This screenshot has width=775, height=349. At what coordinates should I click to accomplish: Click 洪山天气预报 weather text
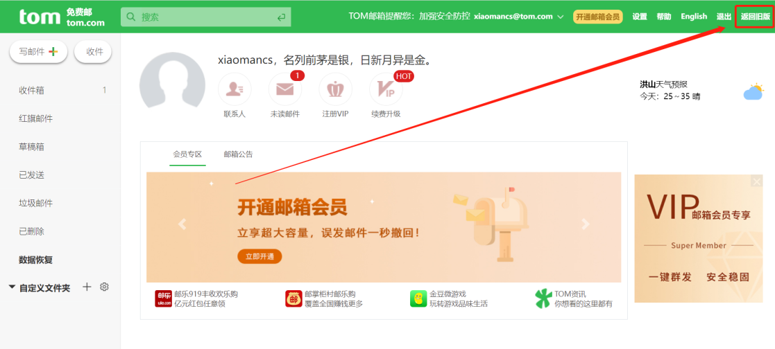coord(664,84)
